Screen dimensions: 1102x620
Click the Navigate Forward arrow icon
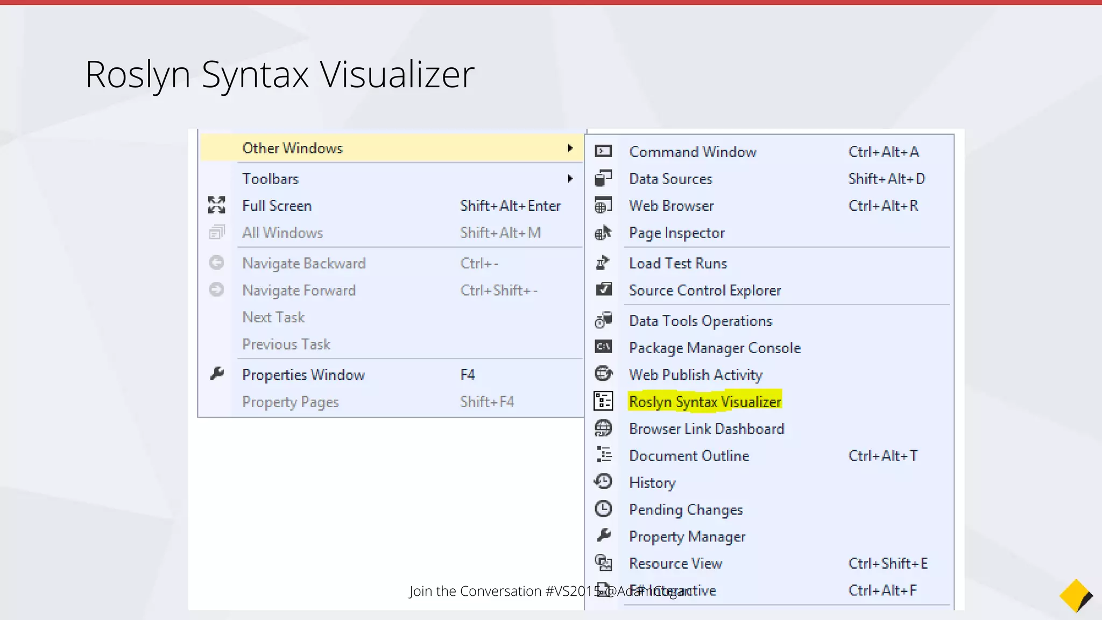click(x=216, y=290)
